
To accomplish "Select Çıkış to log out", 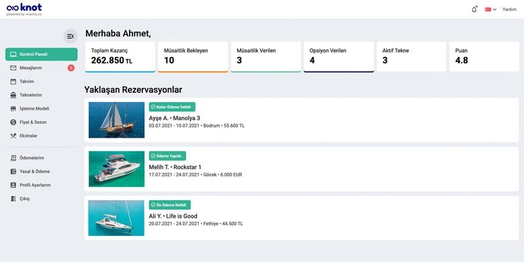I will [x=41, y=199].
